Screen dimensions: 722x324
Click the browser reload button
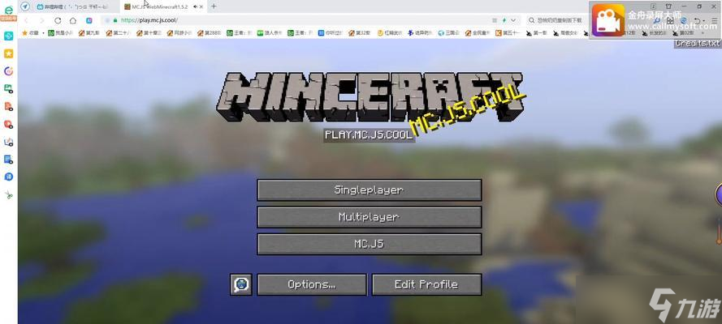(x=58, y=20)
